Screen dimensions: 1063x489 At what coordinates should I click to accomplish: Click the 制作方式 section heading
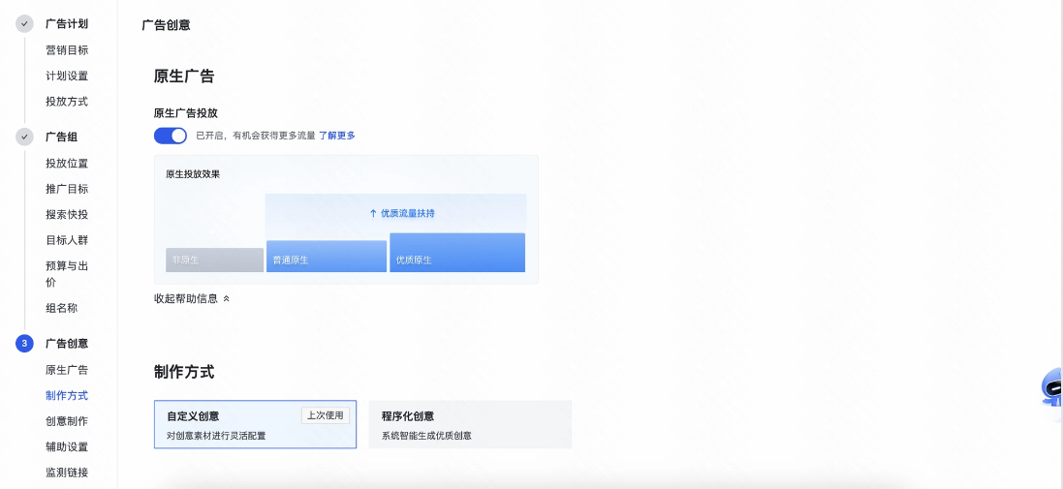[184, 372]
